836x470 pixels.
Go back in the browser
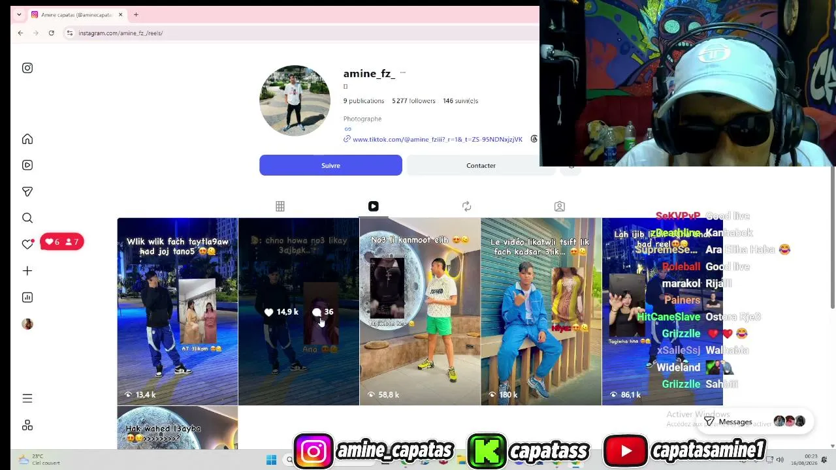tap(20, 33)
